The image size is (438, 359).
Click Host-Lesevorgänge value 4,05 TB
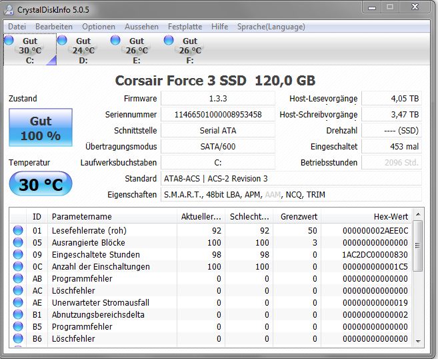pyautogui.click(x=391, y=98)
